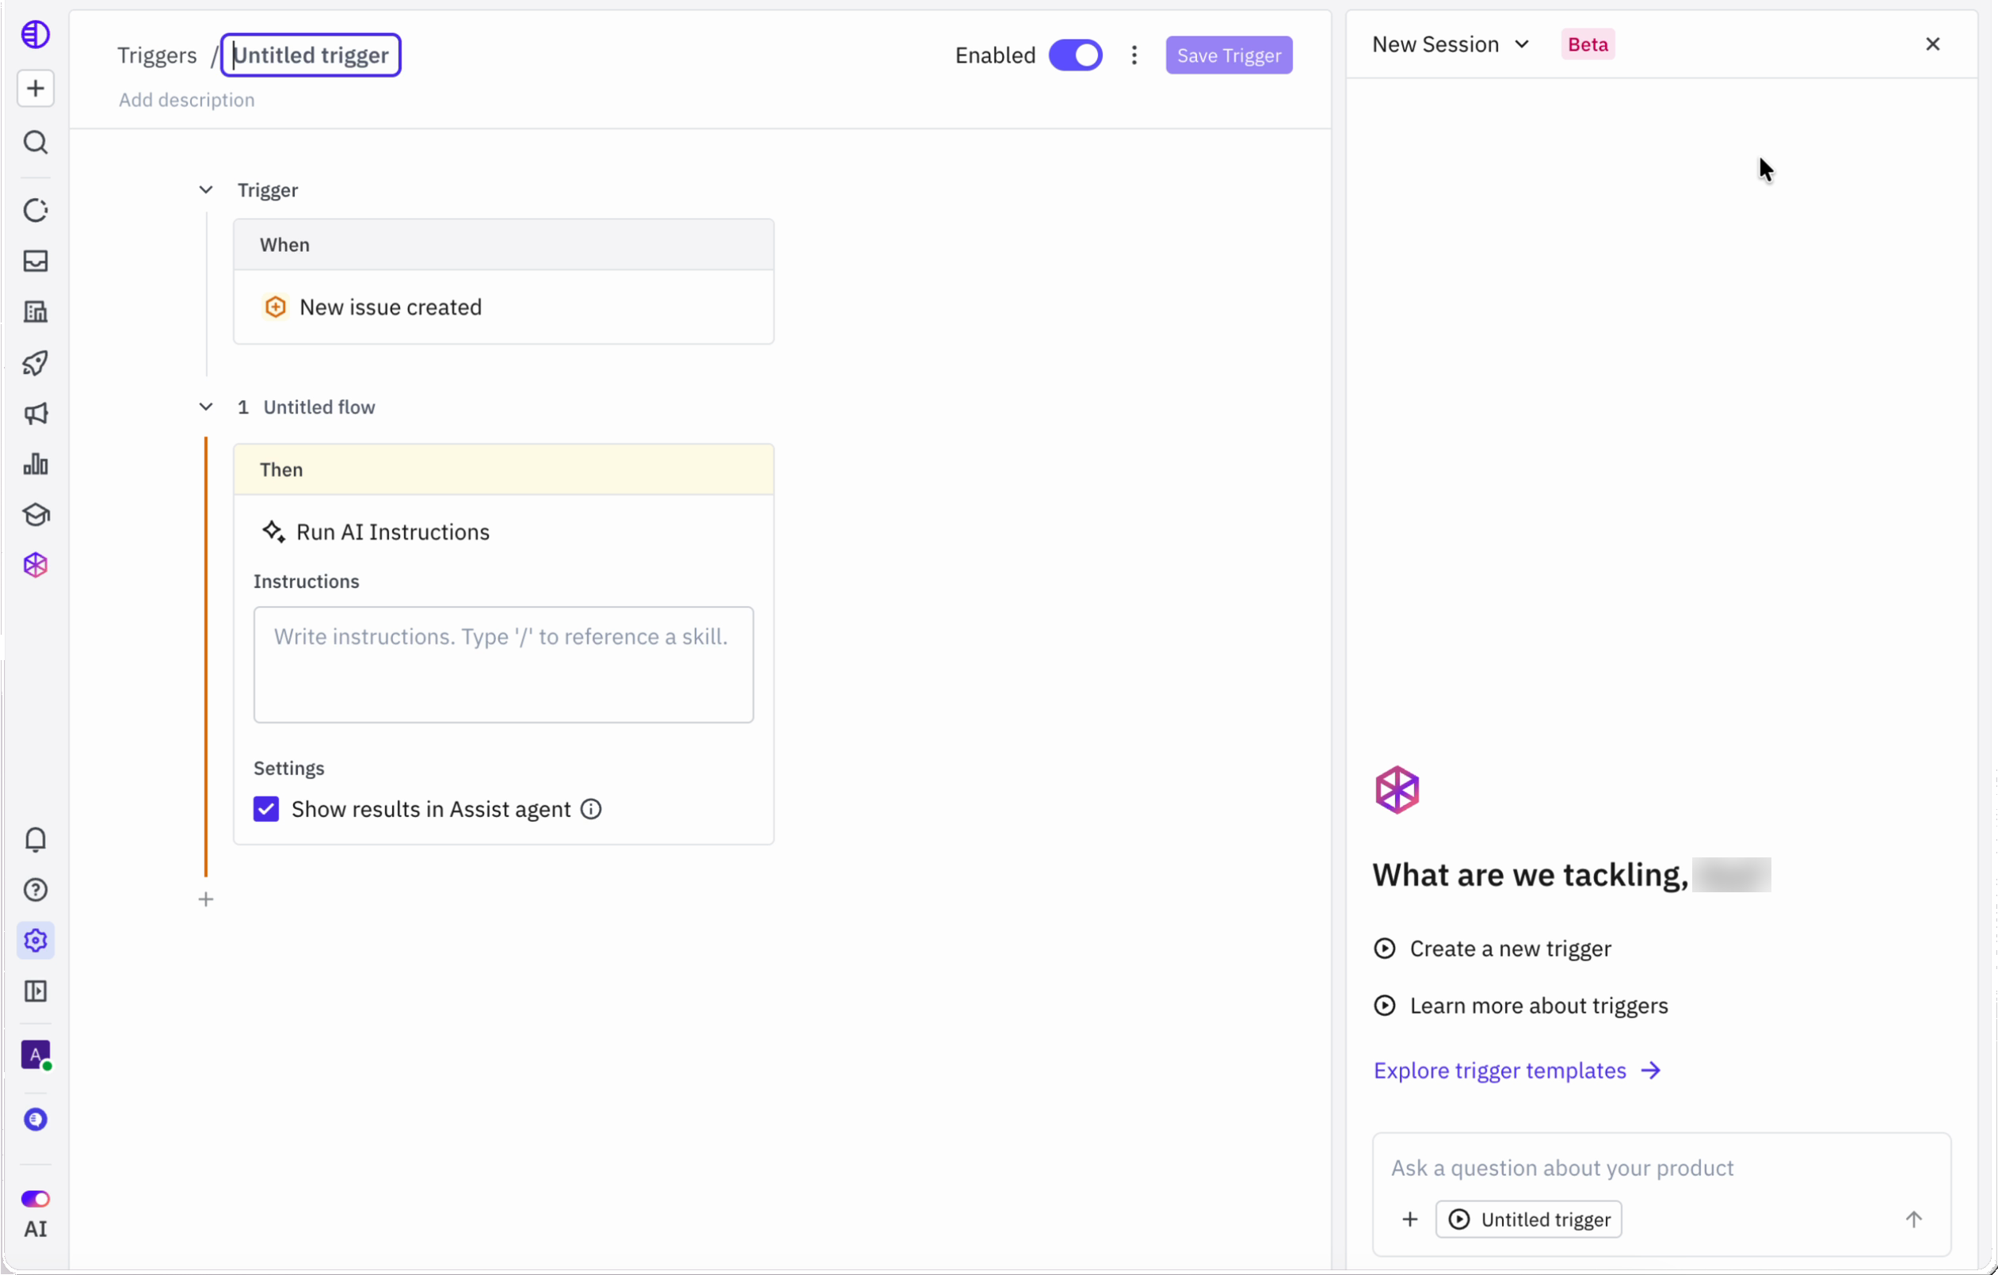The width and height of the screenshot is (1998, 1275).
Task: Select Create a new trigger suggestion
Action: (x=1493, y=949)
